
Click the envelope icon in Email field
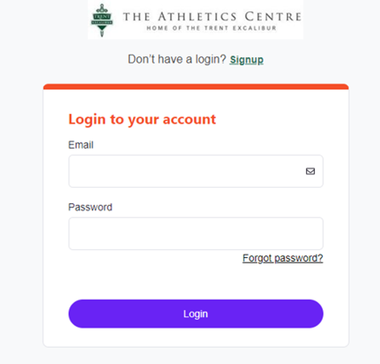[x=310, y=171]
